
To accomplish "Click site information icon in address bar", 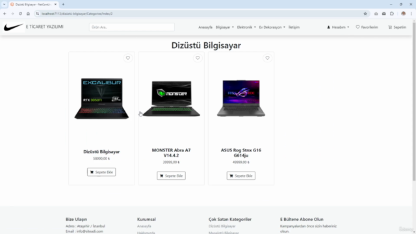I will 38,14.
